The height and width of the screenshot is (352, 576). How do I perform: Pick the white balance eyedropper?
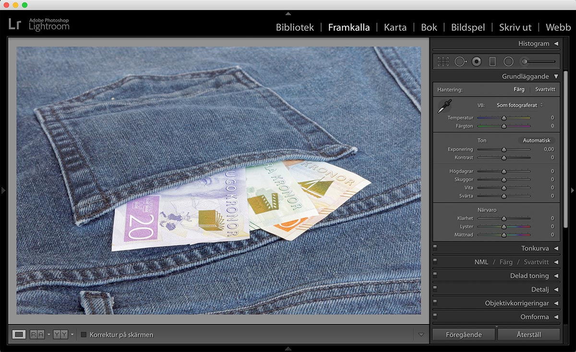(444, 106)
